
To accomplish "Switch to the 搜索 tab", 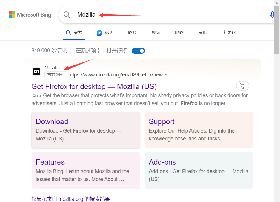I will tap(74, 33).
